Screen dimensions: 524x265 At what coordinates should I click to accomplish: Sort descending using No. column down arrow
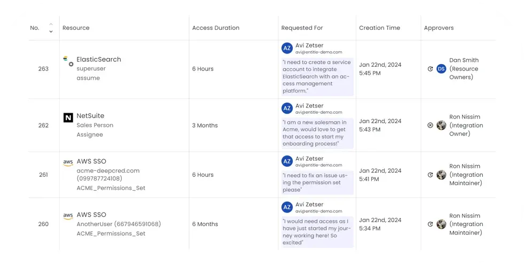(x=51, y=32)
